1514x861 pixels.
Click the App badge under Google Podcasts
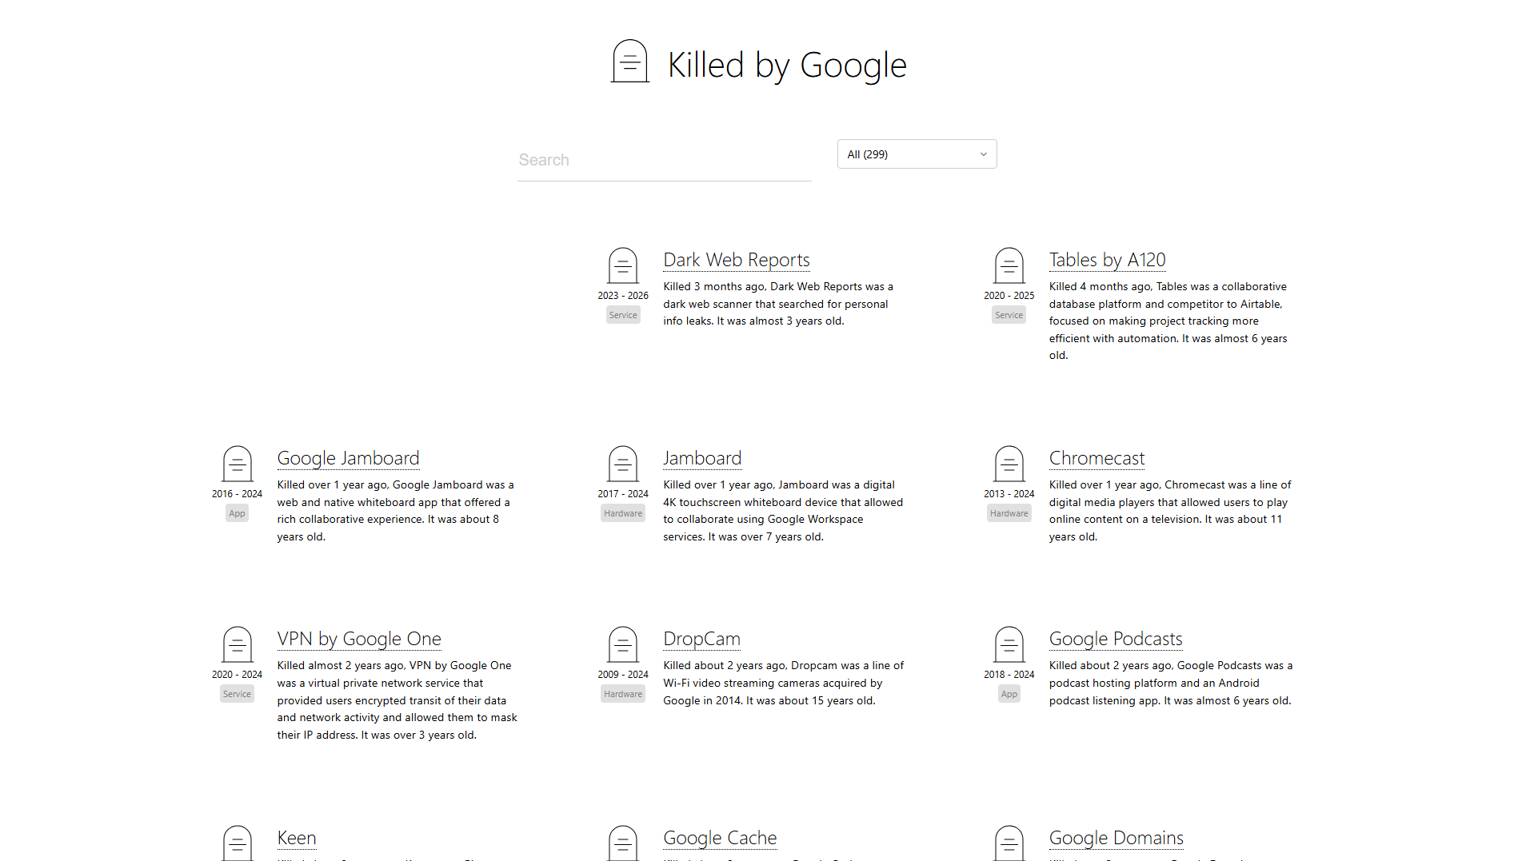coord(1009,694)
